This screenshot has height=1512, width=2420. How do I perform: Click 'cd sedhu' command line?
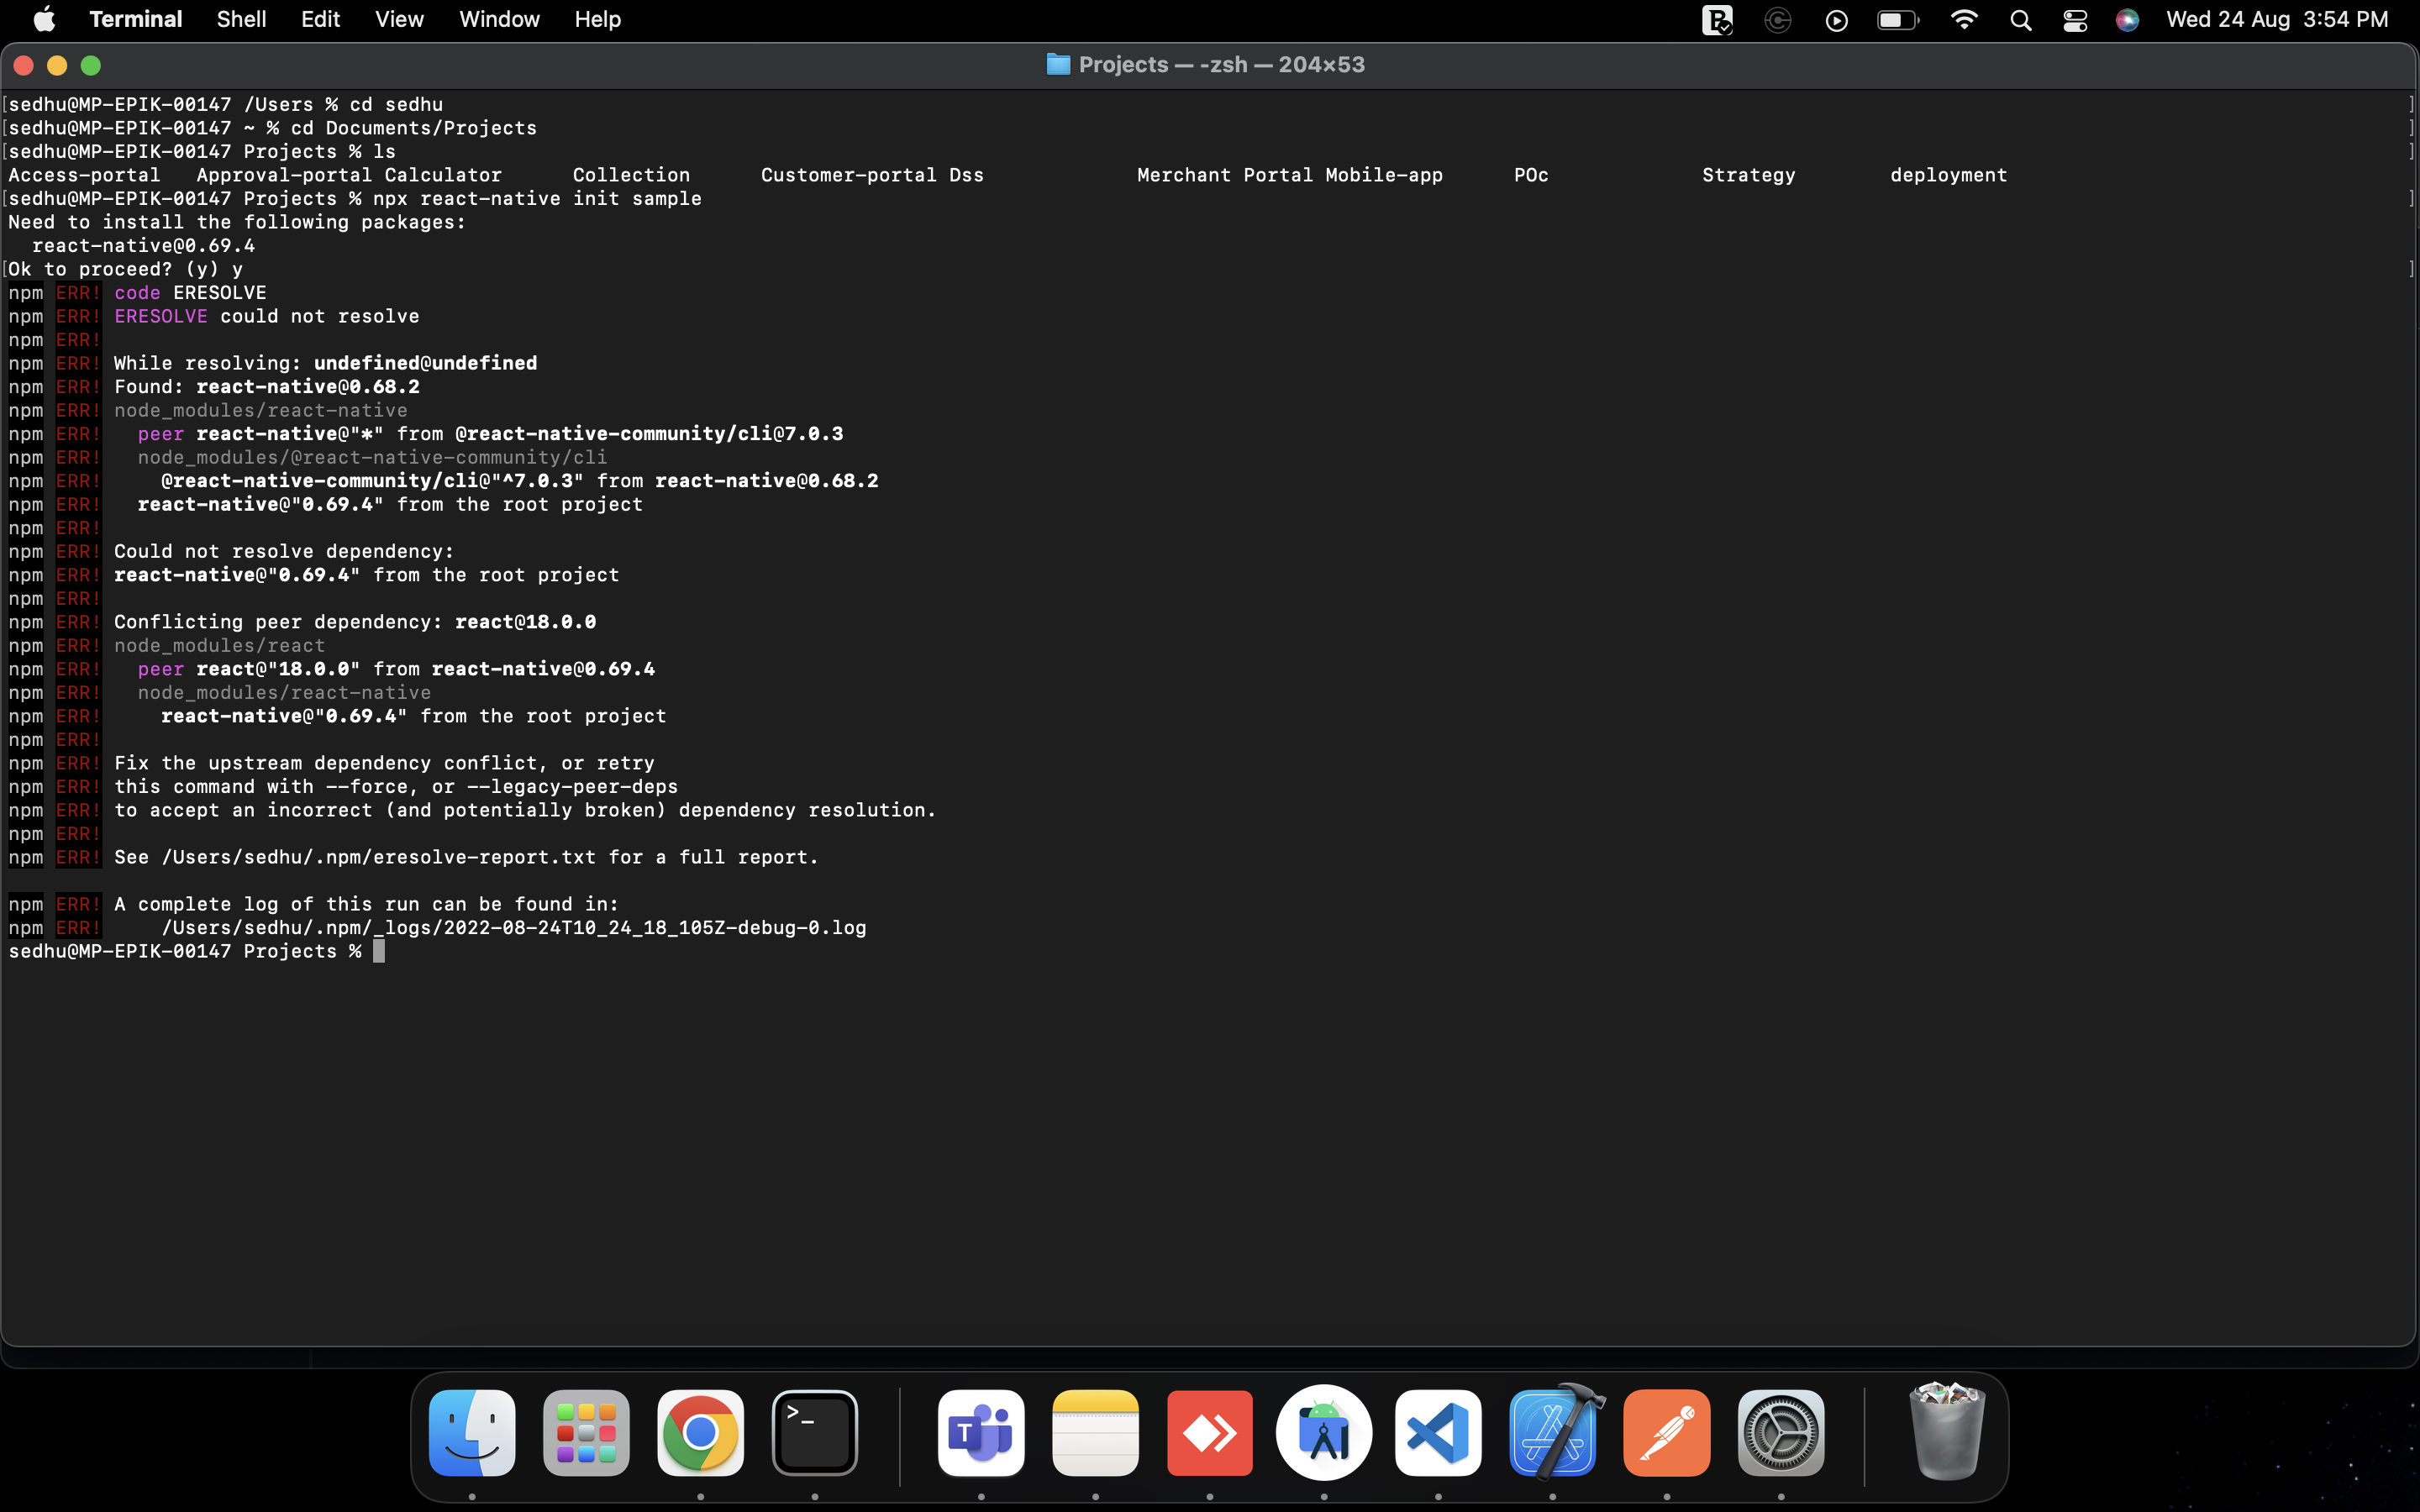(x=396, y=105)
